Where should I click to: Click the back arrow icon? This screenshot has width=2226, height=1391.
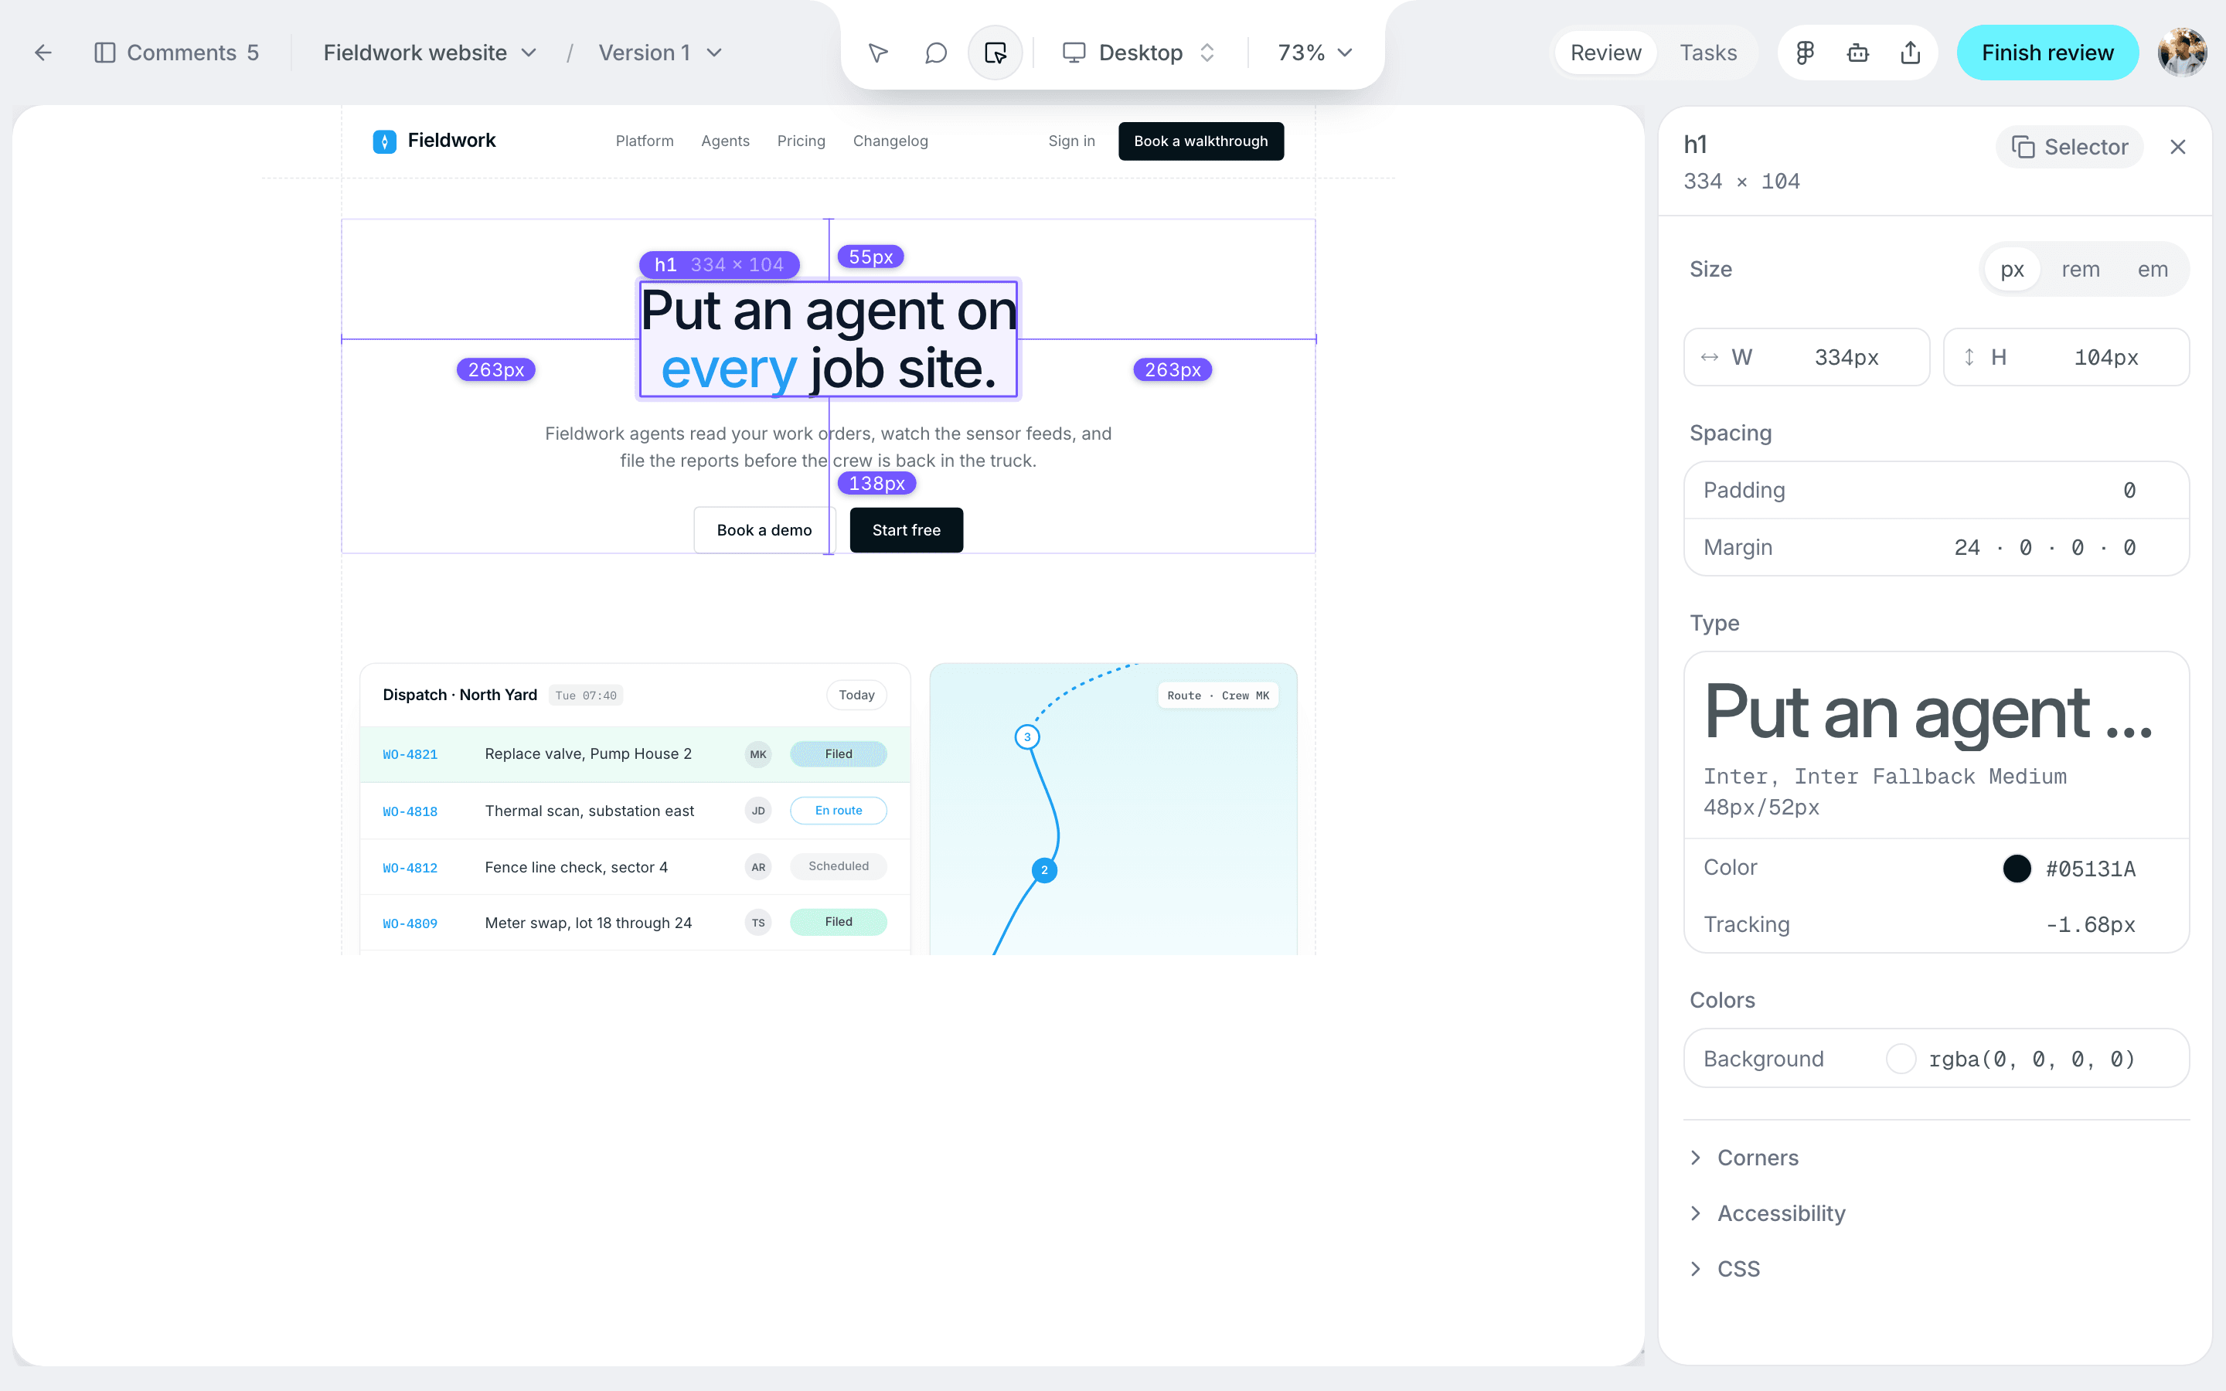43,53
